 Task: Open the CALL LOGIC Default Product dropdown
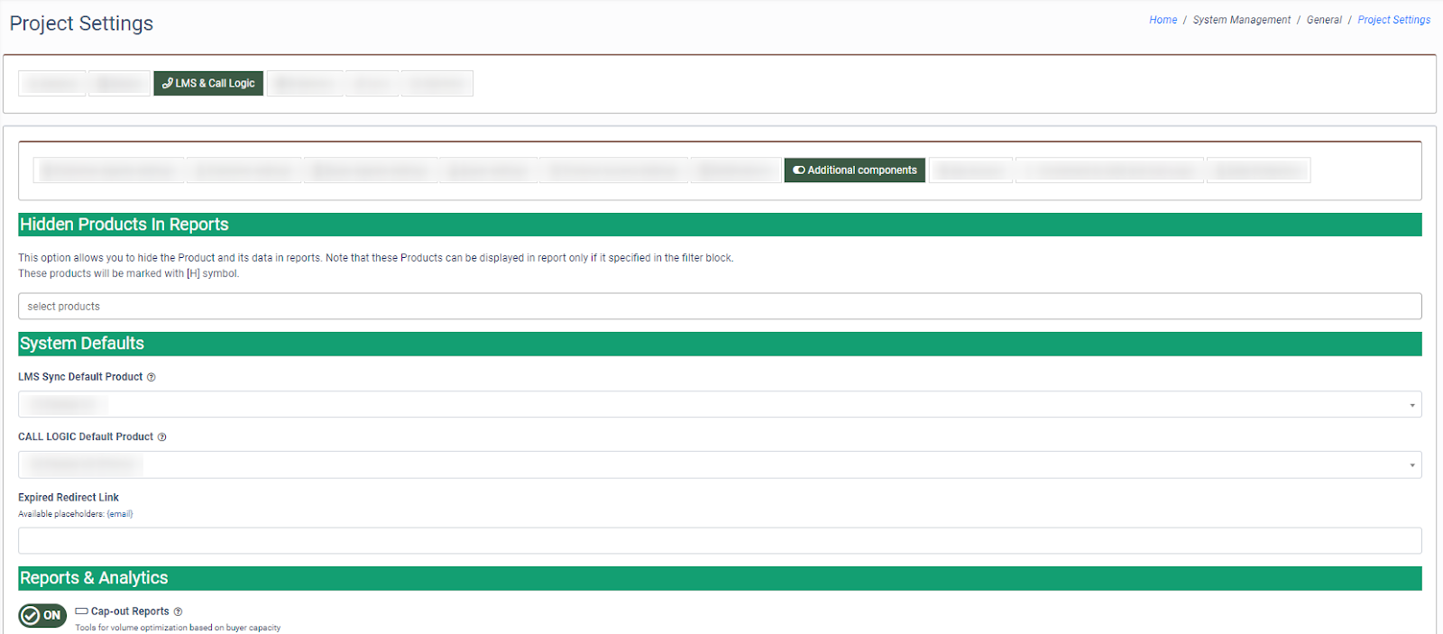coord(719,464)
